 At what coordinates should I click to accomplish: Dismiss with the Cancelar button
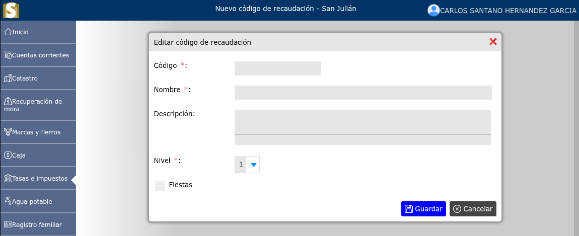pos(473,209)
